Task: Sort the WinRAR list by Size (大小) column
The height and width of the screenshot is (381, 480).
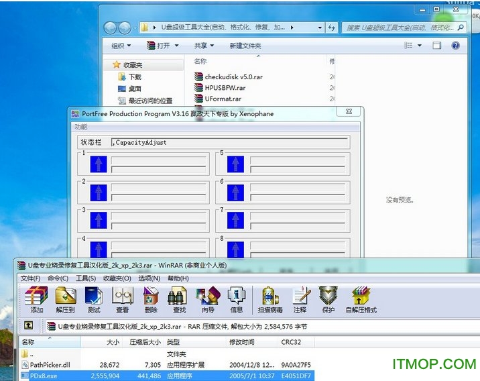Action: point(102,342)
